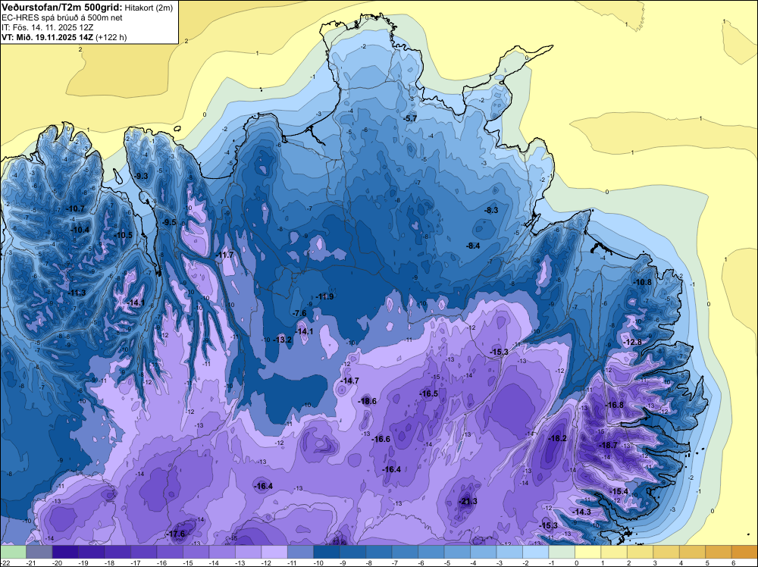Click the legend swatch between -20 and -19
The image size is (758, 567).
65,552
